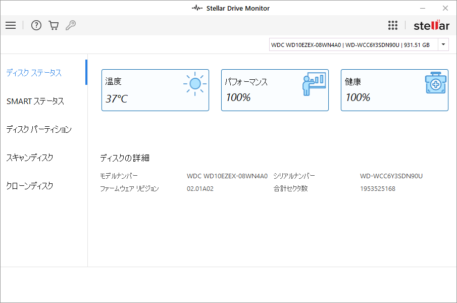Image resolution: width=457 pixels, height=303 pixels.
Task: Select クローンディスク from sidebar
Action: click(30, 186)
